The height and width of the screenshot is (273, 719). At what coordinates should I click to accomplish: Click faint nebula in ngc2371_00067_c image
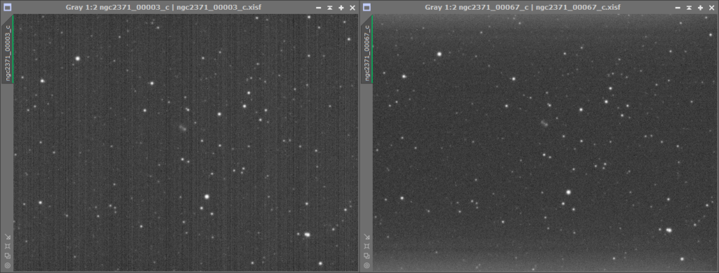pyautogui.click(x=544, y=123)
